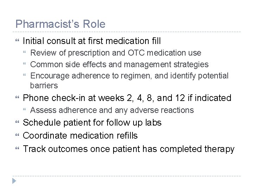
Task: Select text Initial consult at first medication fill
Action: pyautogui.click(x=92, y=41)
